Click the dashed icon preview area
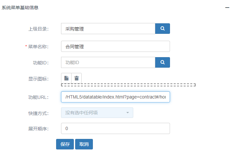The height and width of the screenshot is (156, 233). [128, 85]
